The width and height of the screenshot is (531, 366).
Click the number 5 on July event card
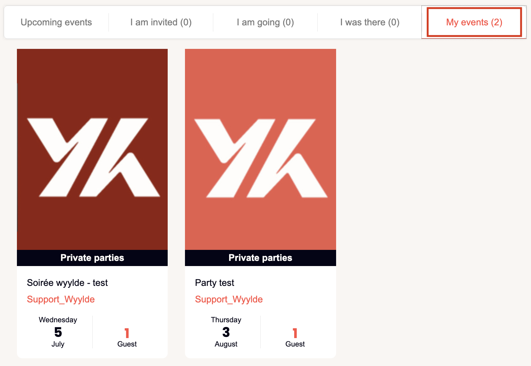pyautogui.click(x=58, y=332)
